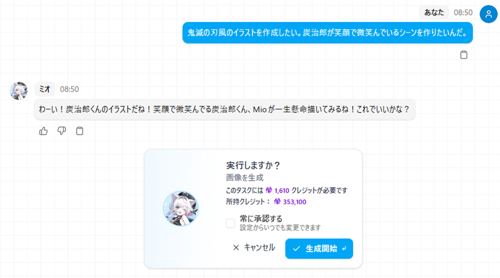500x278 pixels.
Task: Click the あなた name tag
Action: tap(434, 12)
